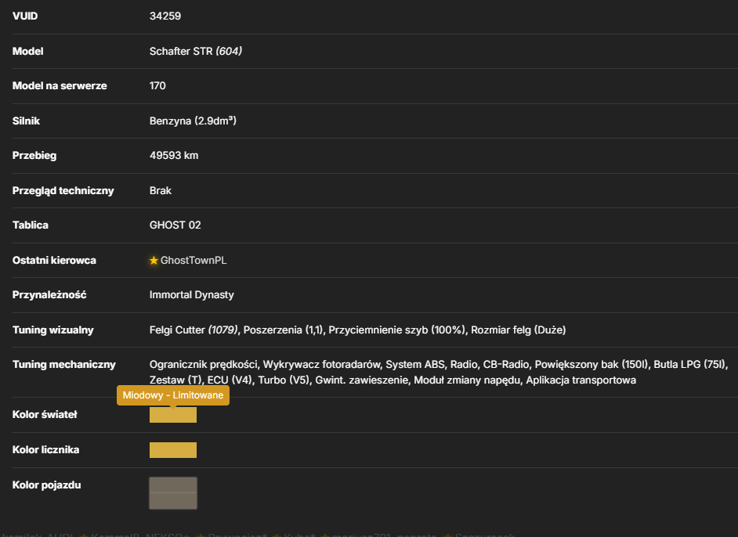The height and width of the screenshot is (537, 738).
Task: Click the GHOST 02 plate value
Action: [x=175, y=225]
